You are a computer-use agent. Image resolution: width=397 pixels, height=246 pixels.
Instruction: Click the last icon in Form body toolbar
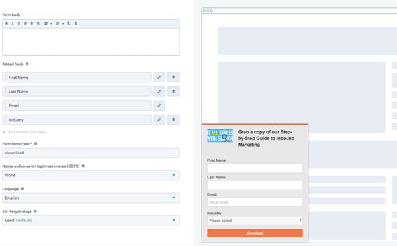75,23
